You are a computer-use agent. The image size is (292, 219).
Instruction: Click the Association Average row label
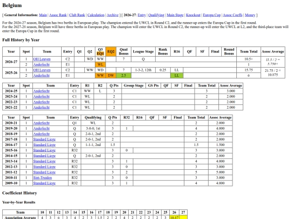pos(20,217)
